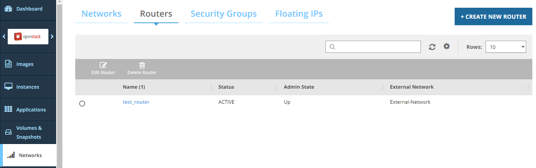Screen dimensions: 536x168
Task: Sort the table by Name column
Action: tap(134, 87)
